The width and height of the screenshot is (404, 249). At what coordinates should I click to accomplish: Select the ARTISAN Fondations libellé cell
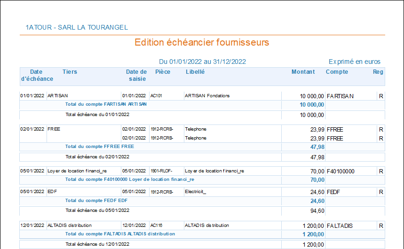click(207, 96)
